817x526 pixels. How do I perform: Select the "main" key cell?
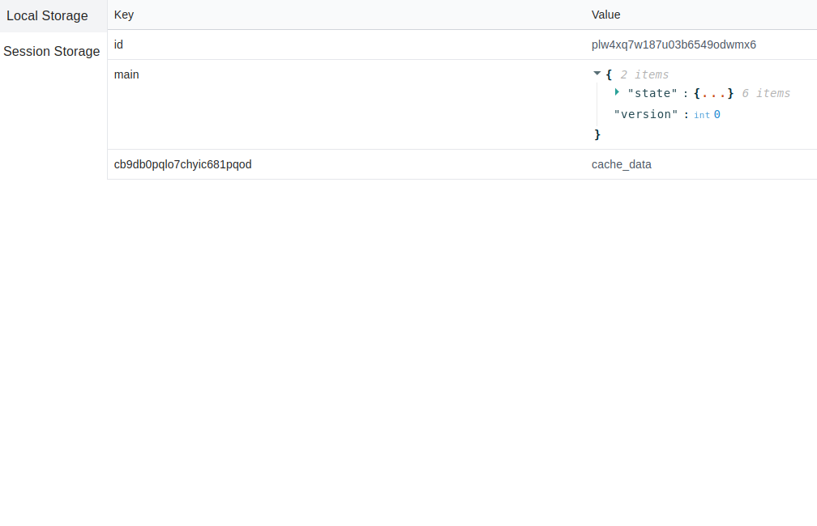tap(126, 74)
